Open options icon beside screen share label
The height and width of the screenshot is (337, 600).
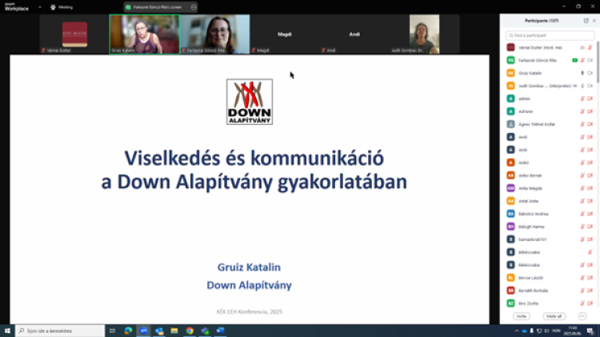point(194,7)
